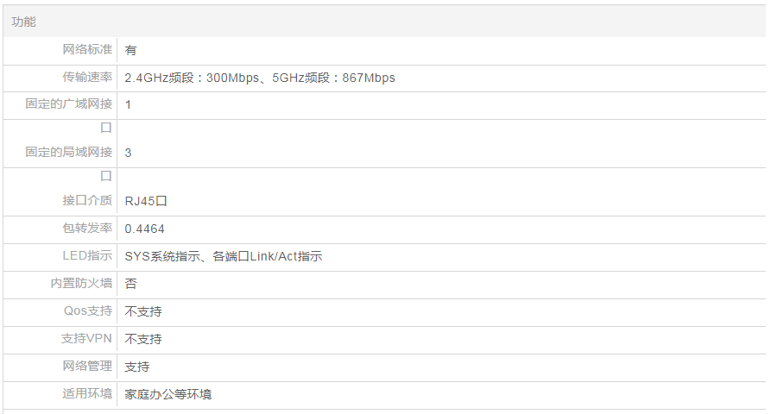Click the LED指示 label
Image resolution: width=771 pixels, height=414 pixels.
pos(87,256)
